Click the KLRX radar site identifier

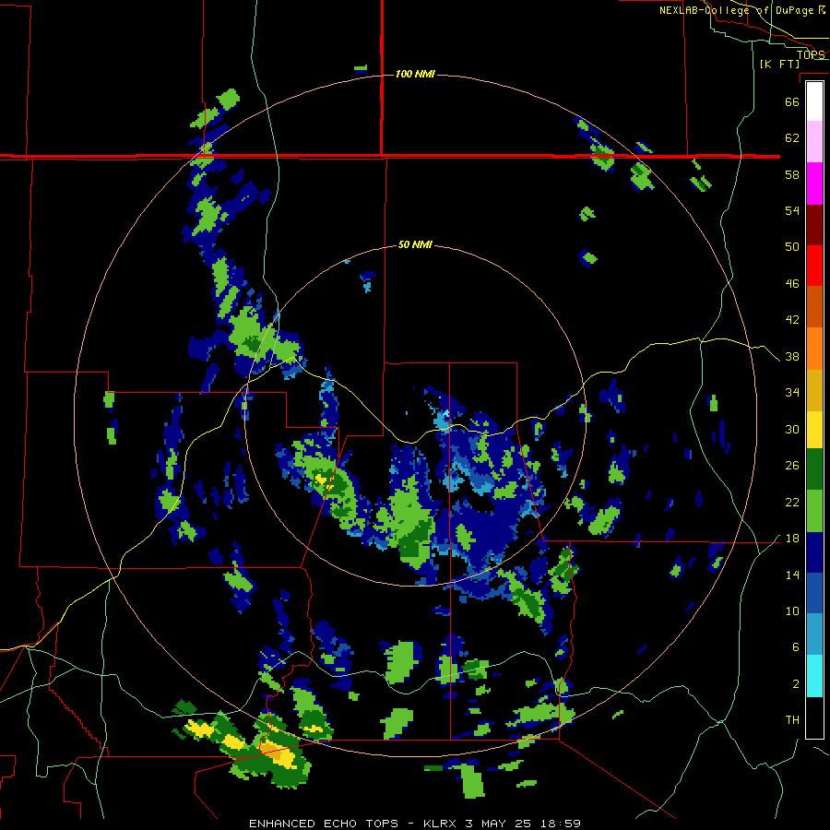[440, 824]
